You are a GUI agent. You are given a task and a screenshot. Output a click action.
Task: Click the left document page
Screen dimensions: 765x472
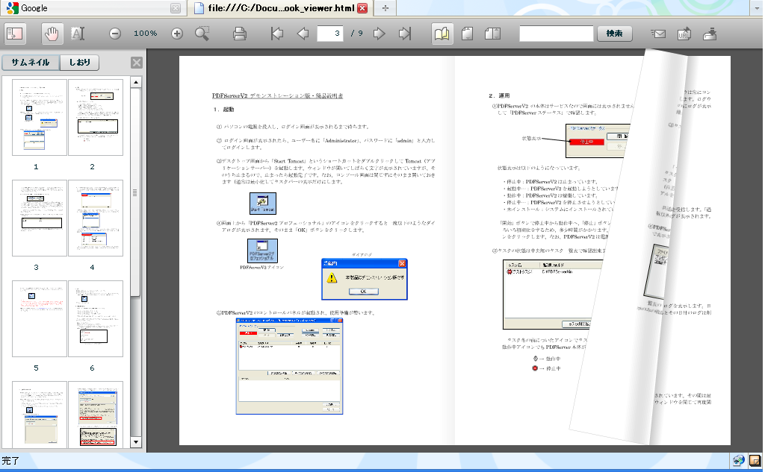[x=317, y=251]
